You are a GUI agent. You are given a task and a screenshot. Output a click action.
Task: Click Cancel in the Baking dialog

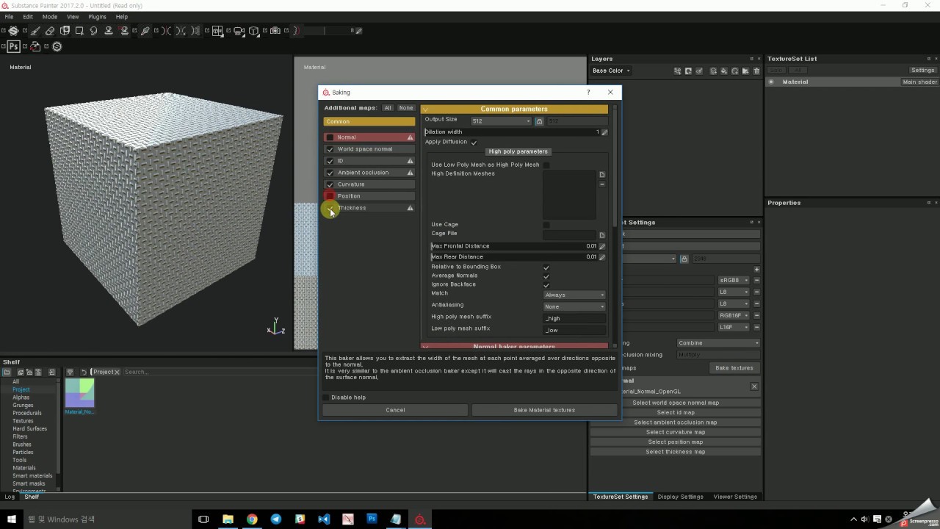395,410
